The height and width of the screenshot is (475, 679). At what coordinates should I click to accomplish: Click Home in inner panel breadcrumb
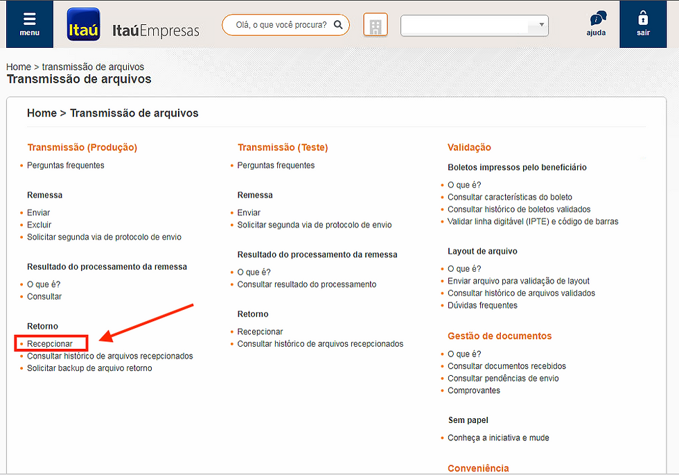tap(42, 113)
